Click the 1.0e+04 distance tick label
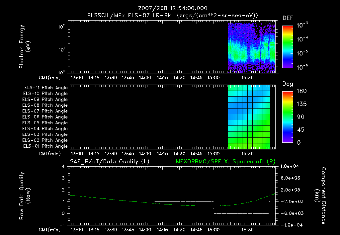This screenshot has height=235, width=340. [290, 166]
